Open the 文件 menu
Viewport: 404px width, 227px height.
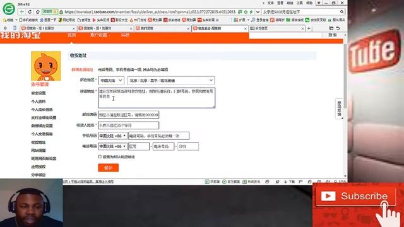tap(271, 3)
